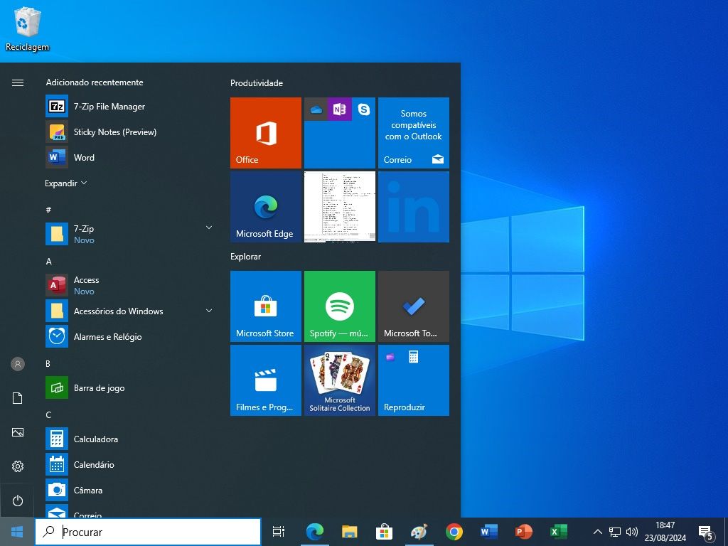Image resolution: width=728 pixels, height=546 pixels.
Task: Click the Office tile
Action: coord(266,133)
